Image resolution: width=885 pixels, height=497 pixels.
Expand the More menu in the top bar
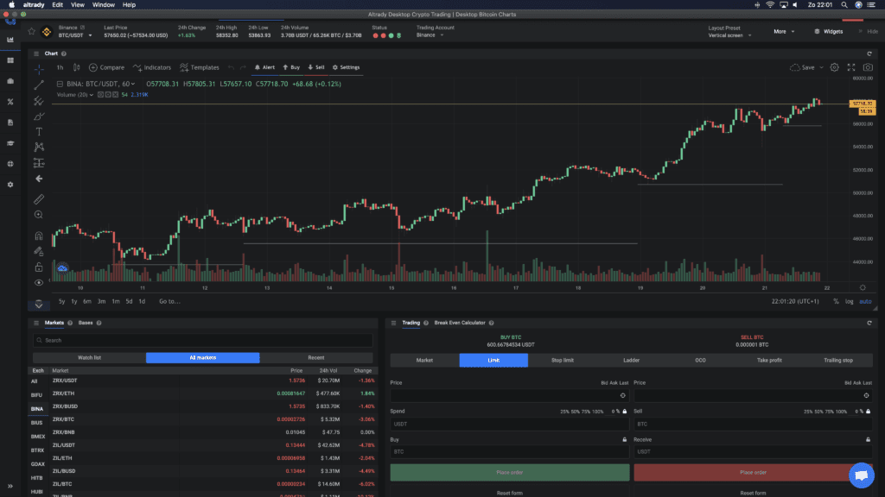click(x=783, y=31)
